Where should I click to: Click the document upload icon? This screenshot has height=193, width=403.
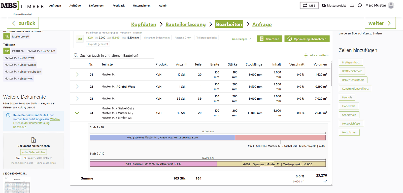point(33,140)
